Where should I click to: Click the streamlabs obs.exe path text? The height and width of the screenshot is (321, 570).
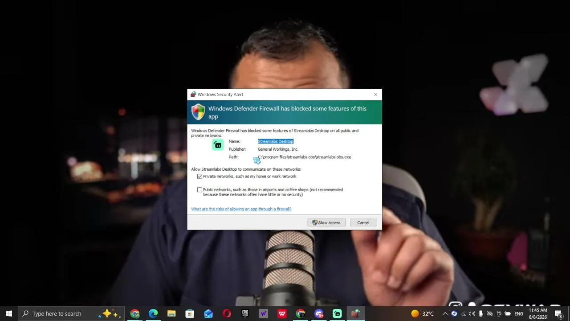pyautogui.click(x=305, y=157)
